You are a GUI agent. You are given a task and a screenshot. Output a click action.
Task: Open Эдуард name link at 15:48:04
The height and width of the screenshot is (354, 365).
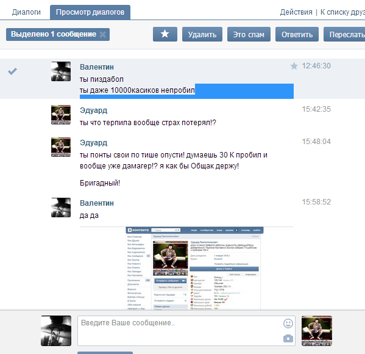[94, 142]
